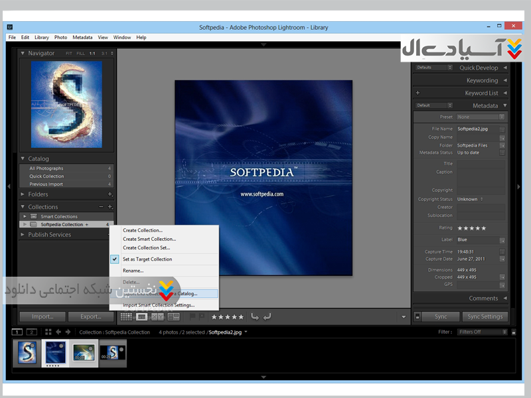Click the Sync Settings button
The width and height of the screenshot is (531, 398).
[x=484, y=317]
